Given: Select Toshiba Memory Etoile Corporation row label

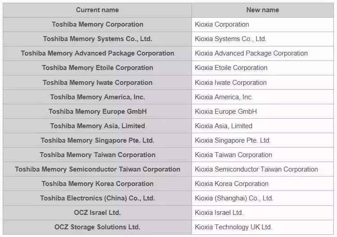Looking at the screenshot, I should tap(97, 68).
